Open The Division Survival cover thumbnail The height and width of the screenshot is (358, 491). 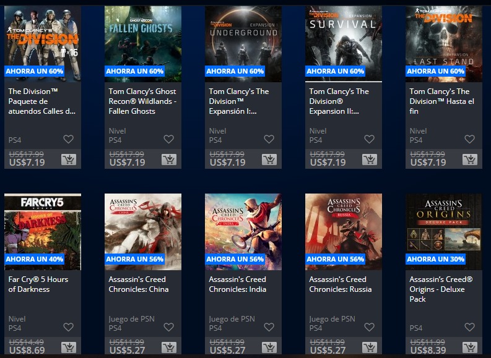pyautogui.click(x=344, y=44)
